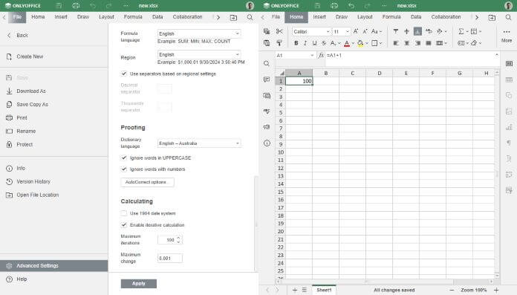
Task: Open Cell settings in right sidebar
Action: coord(509,63)
